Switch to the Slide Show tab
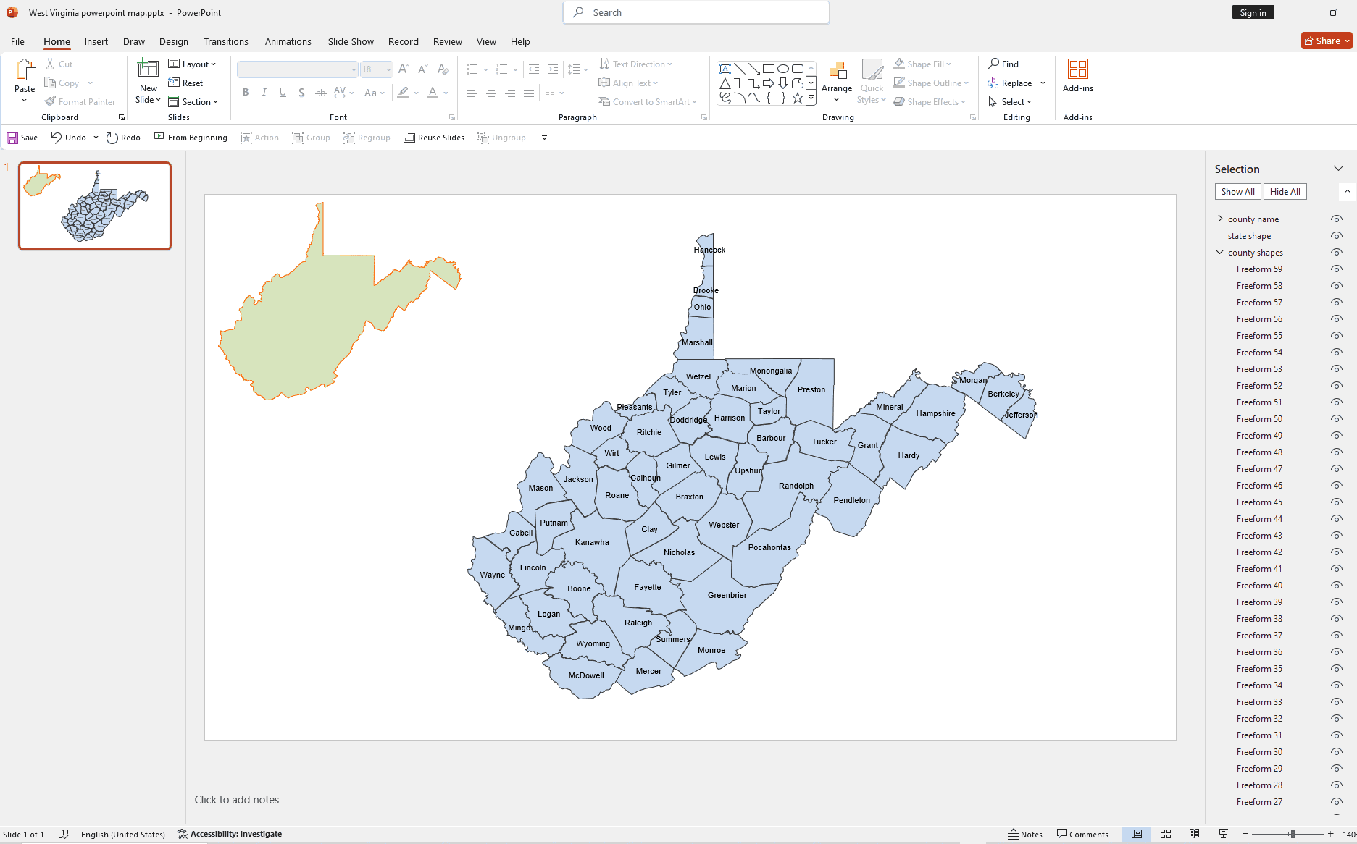 [351, 41]
